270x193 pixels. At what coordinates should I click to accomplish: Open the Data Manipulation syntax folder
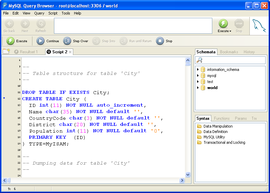click(x=218, y=126)
